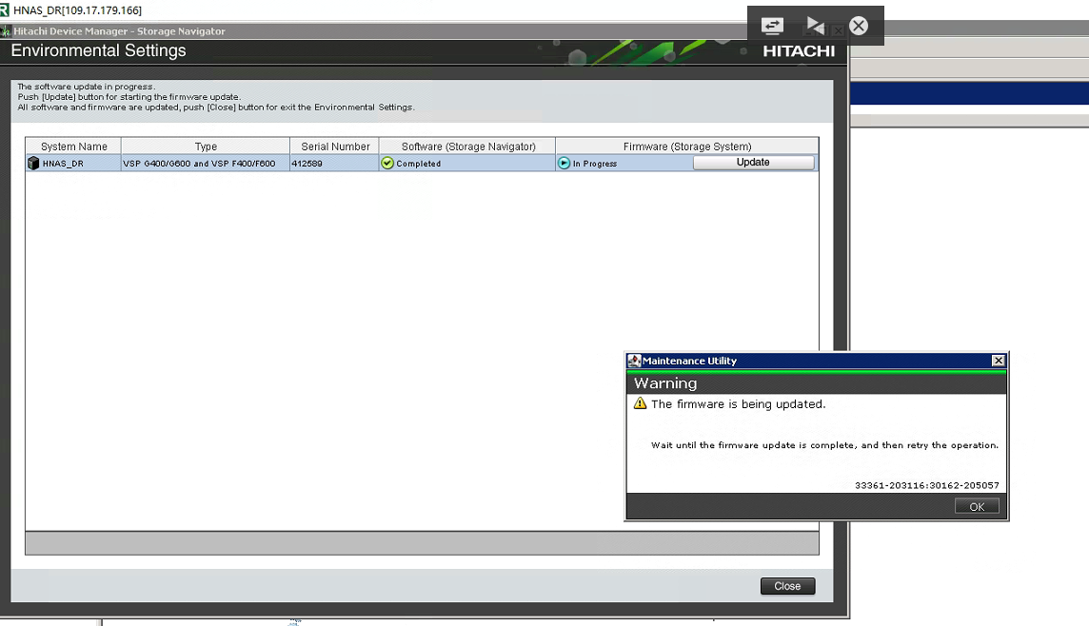The width and height of the screenshot is (1089, 626).
Task: Click the HNAS_DR storage system icon
Action: (x=33, y=163)
